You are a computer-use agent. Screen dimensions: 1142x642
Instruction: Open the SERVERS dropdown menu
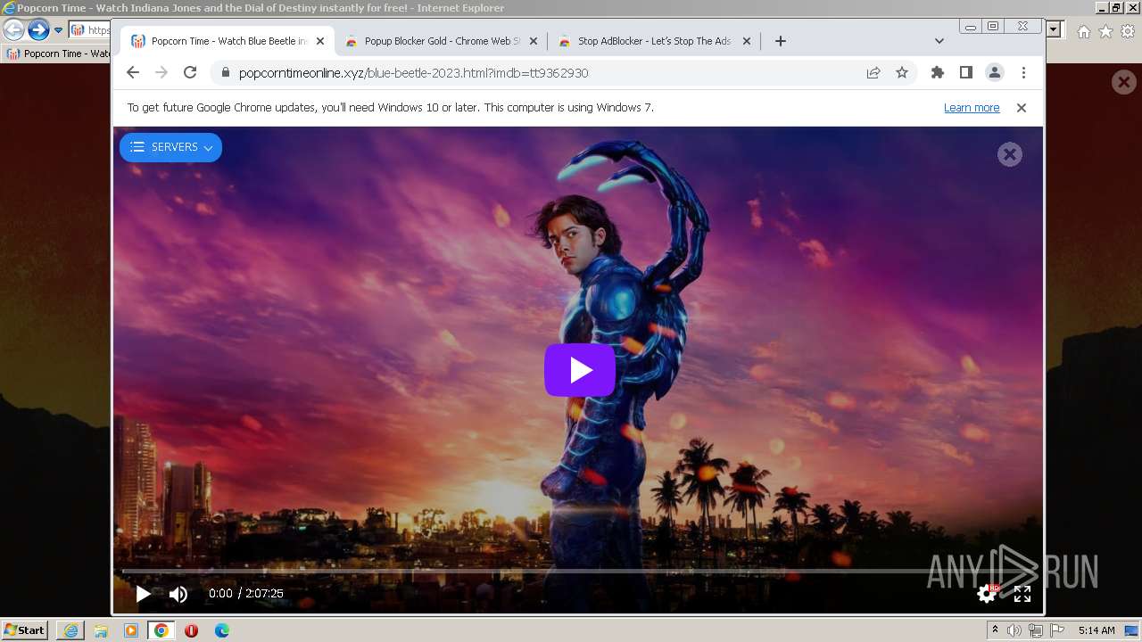(170, 147)
